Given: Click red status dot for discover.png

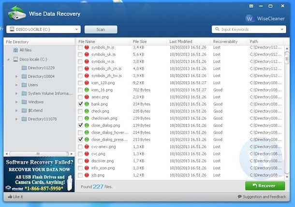Looking at the screenshot, I should 87,161.
